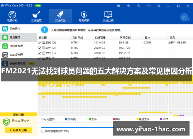Click the 文件系统 column header
Screen dimensions: 193x139
(x=82, y=38)
